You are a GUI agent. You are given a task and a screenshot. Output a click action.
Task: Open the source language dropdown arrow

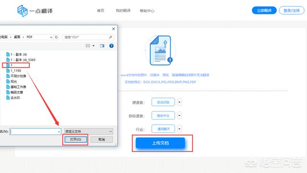pyautogui.click(x=179, y=102)
